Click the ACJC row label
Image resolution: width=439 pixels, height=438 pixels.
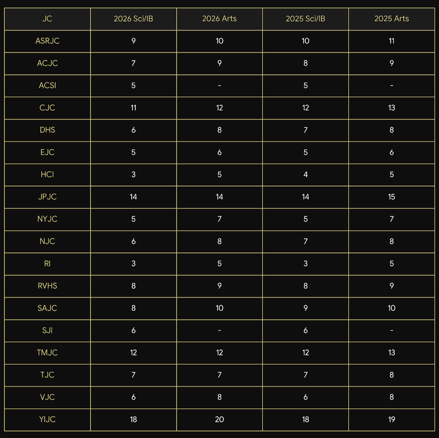coord(47,63)
